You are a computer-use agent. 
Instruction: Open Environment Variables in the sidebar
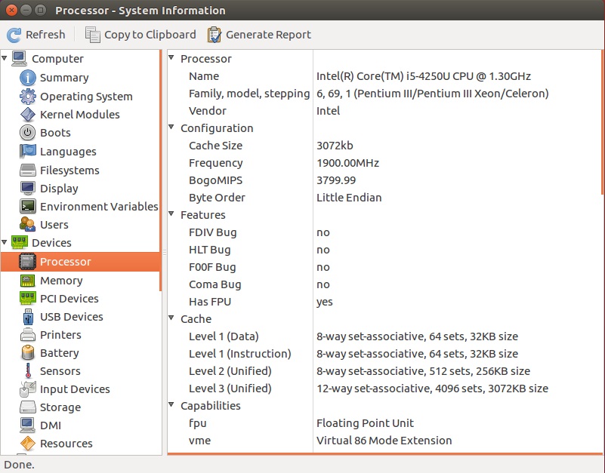coord(98,207)
